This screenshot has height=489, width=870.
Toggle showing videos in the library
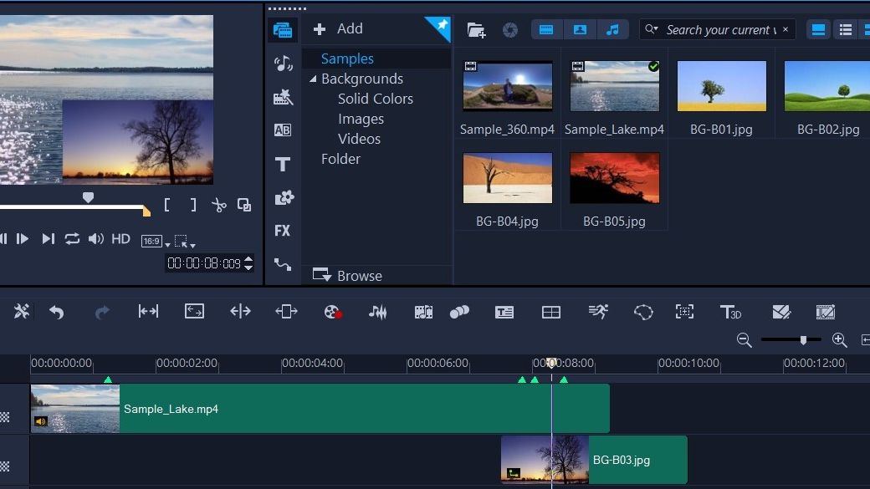546,30
